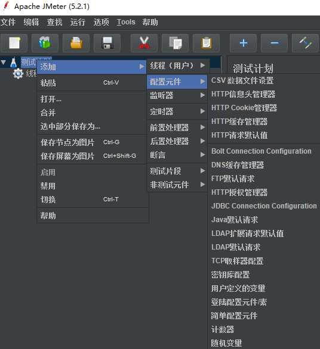The image size is (320, 349).
Task: Click the Copy icon in toolbar
Action: 175,43
